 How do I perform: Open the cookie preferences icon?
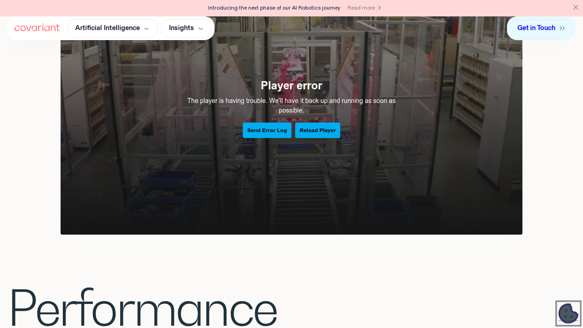pos(568,313)
